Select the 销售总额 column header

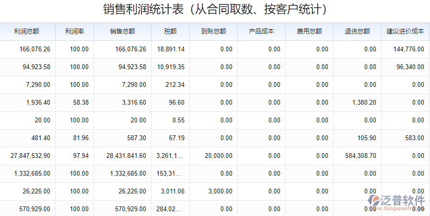(122, 32)
